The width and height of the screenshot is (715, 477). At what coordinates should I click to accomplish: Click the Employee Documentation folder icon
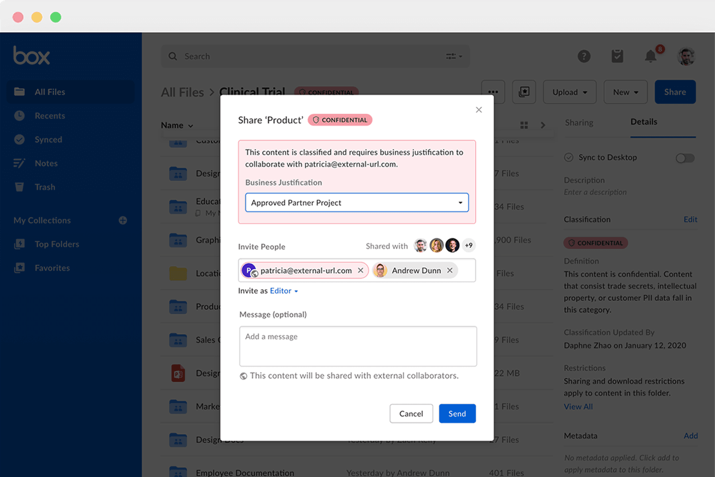tap(178, 472)
